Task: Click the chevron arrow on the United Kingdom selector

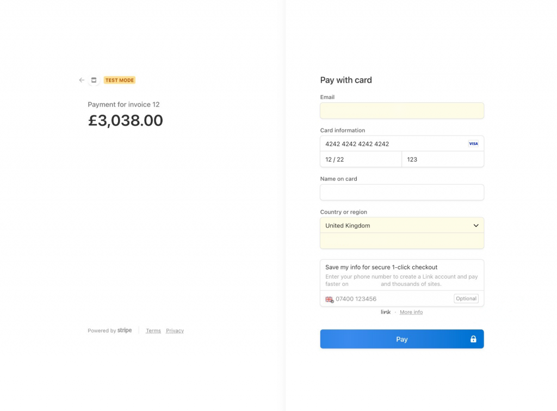Action: pos(476,225)
